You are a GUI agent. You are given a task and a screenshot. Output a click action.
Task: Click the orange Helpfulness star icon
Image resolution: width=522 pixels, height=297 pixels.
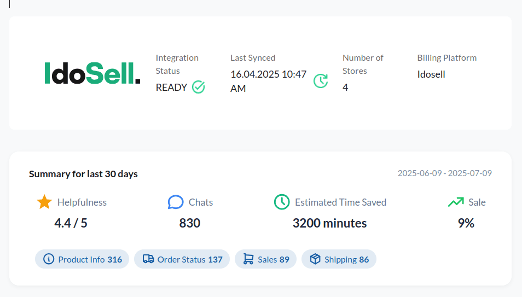[44, 202]
